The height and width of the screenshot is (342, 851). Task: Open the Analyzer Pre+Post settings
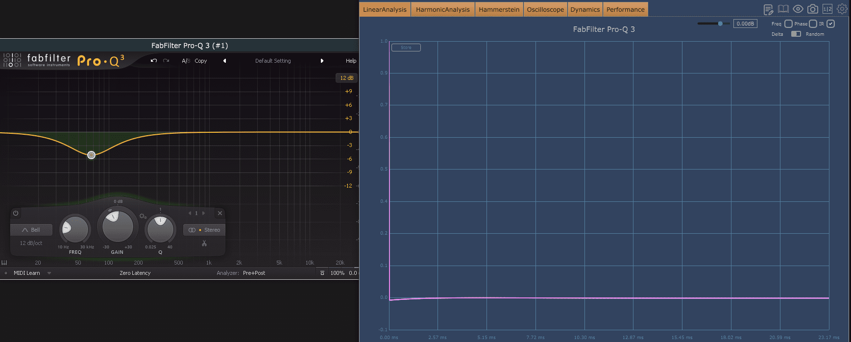click(x=254, y=273)
